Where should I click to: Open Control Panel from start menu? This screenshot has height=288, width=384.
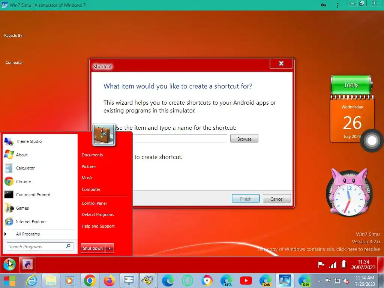[94, 203]
